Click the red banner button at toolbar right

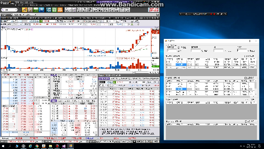click(x=153, y=10)
